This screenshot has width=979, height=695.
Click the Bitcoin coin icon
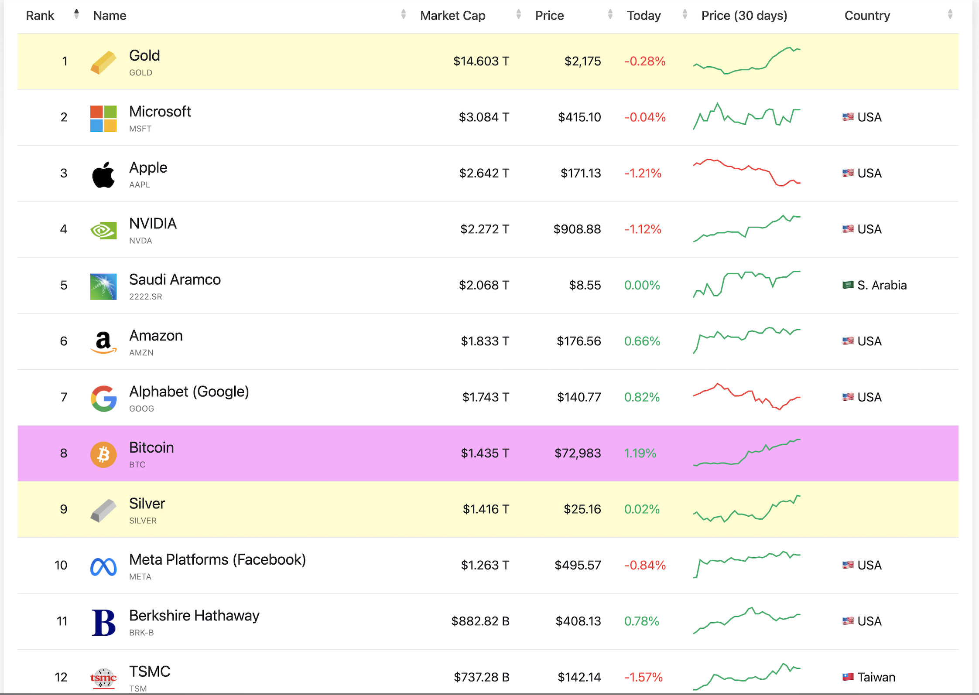pos(103,454)
